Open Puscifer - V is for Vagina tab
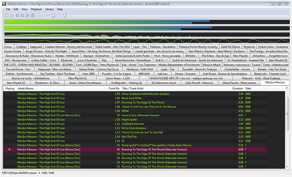 coord(116,74)
